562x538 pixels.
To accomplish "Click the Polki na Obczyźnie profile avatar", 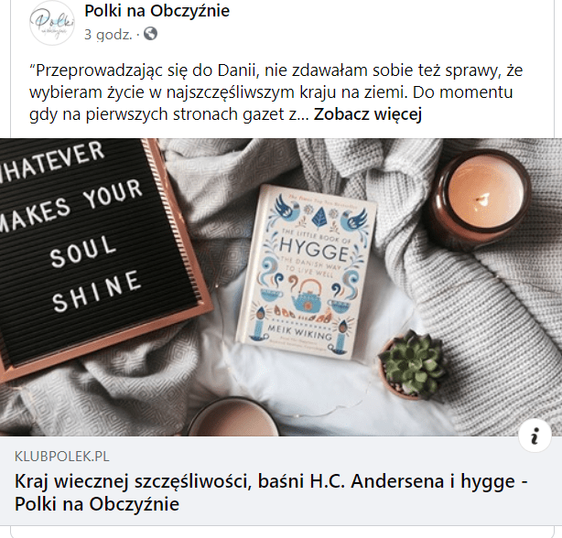I will pos(52,23).
